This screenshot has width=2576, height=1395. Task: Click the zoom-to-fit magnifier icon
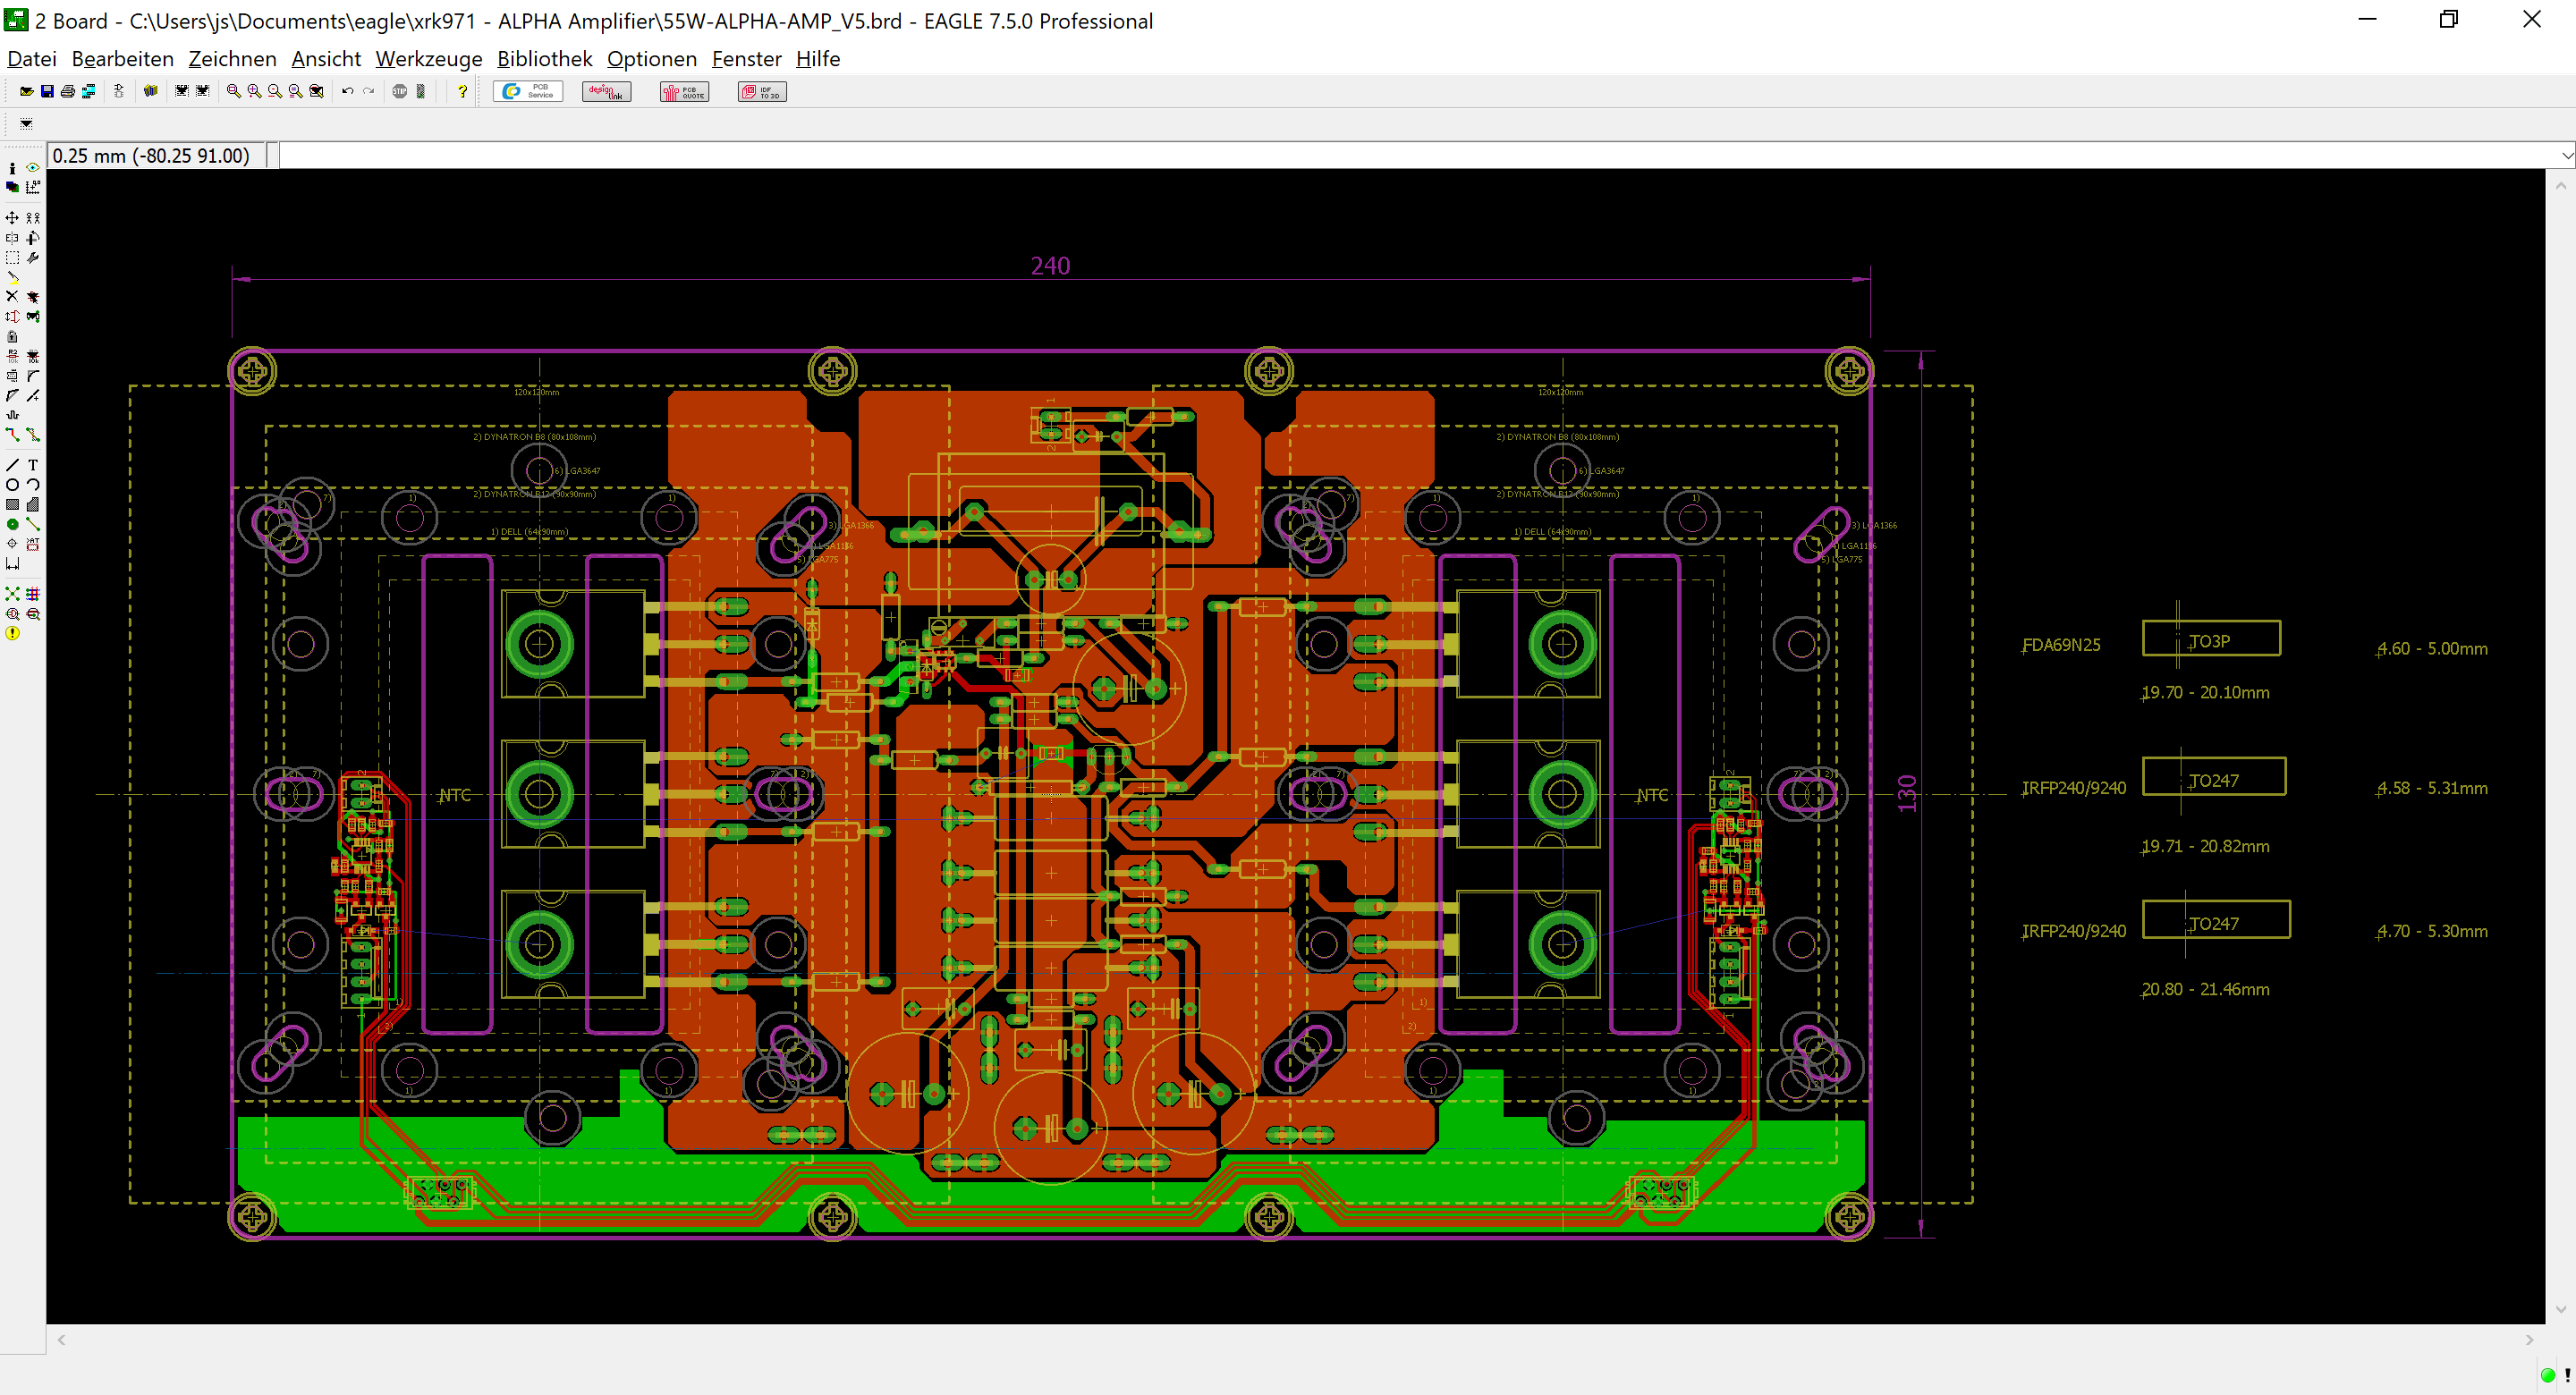tap(233, 91)
